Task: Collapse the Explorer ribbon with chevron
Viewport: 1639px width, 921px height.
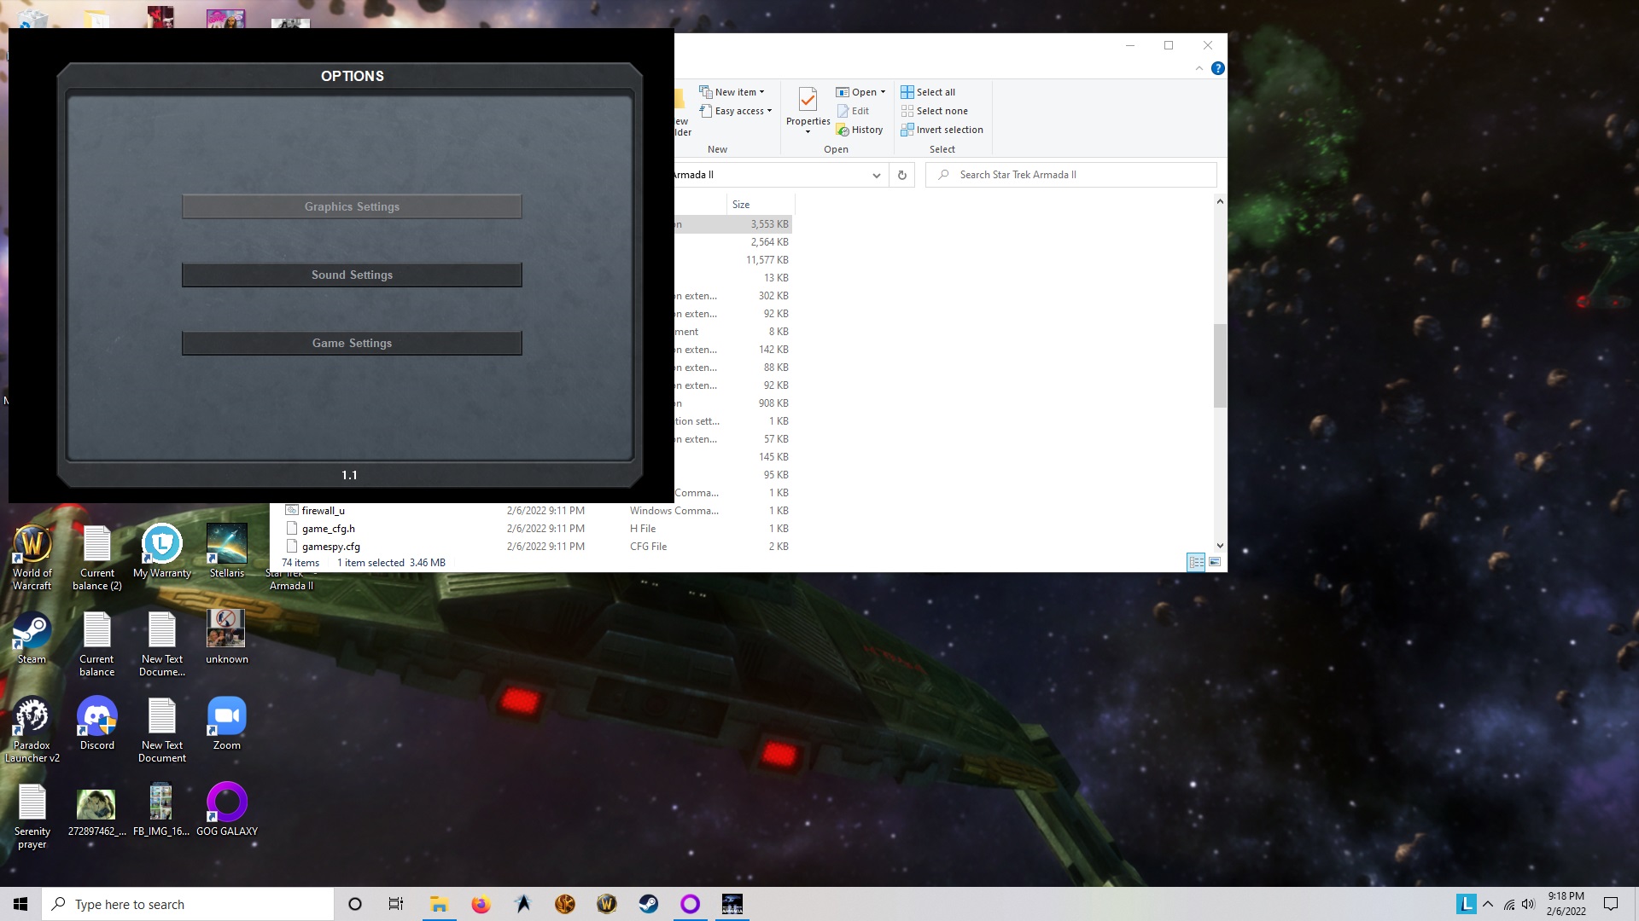Action: (x=1199, y=68)
